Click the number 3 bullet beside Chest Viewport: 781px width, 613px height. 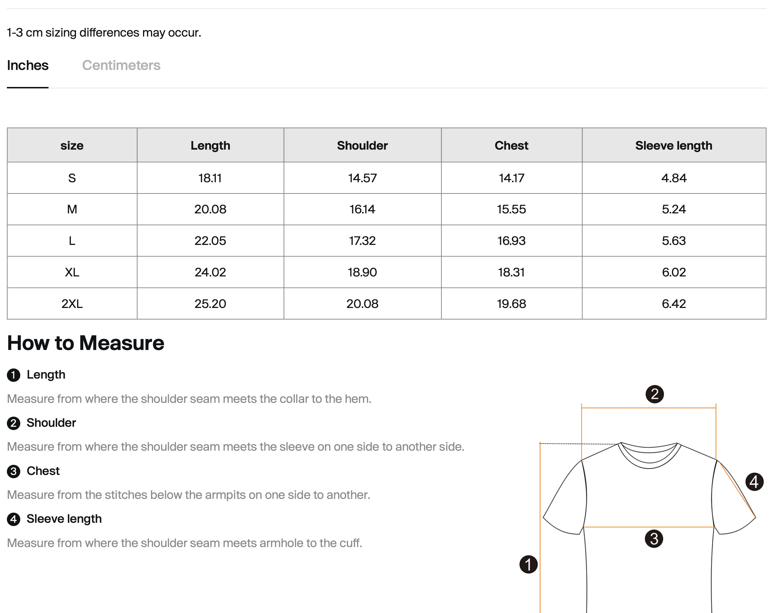click(14, 471)
